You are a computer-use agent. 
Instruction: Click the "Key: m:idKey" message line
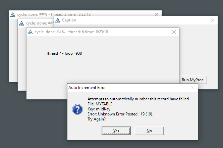[x=99, y=109]
